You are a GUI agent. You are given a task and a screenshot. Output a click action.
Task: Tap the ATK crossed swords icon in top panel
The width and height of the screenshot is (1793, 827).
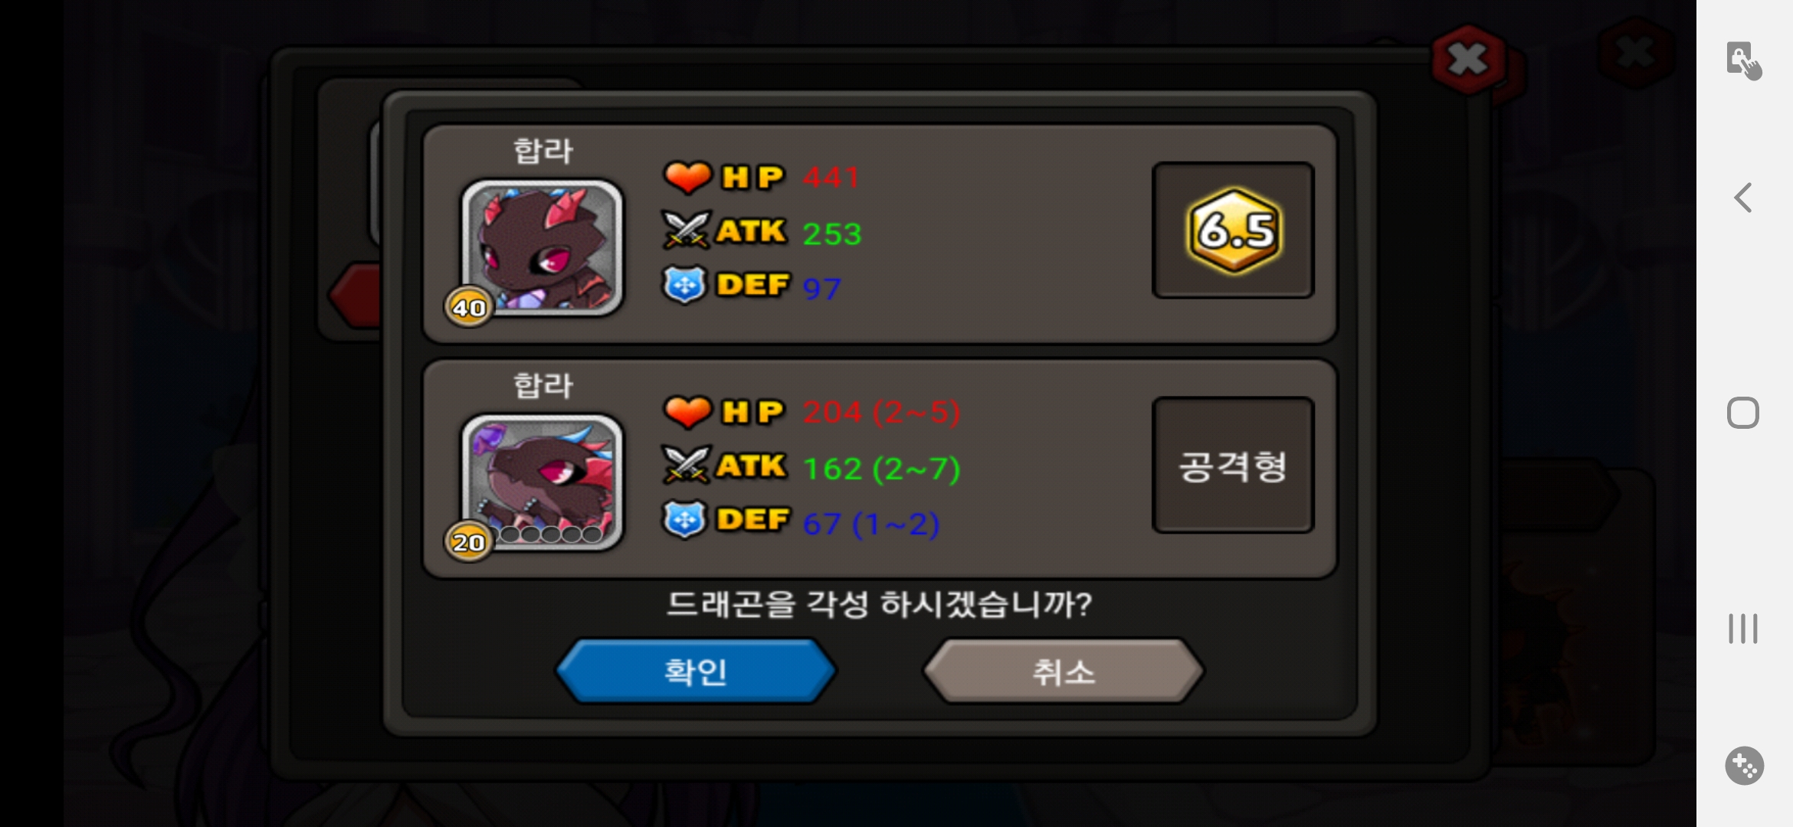tap(686, 230)
